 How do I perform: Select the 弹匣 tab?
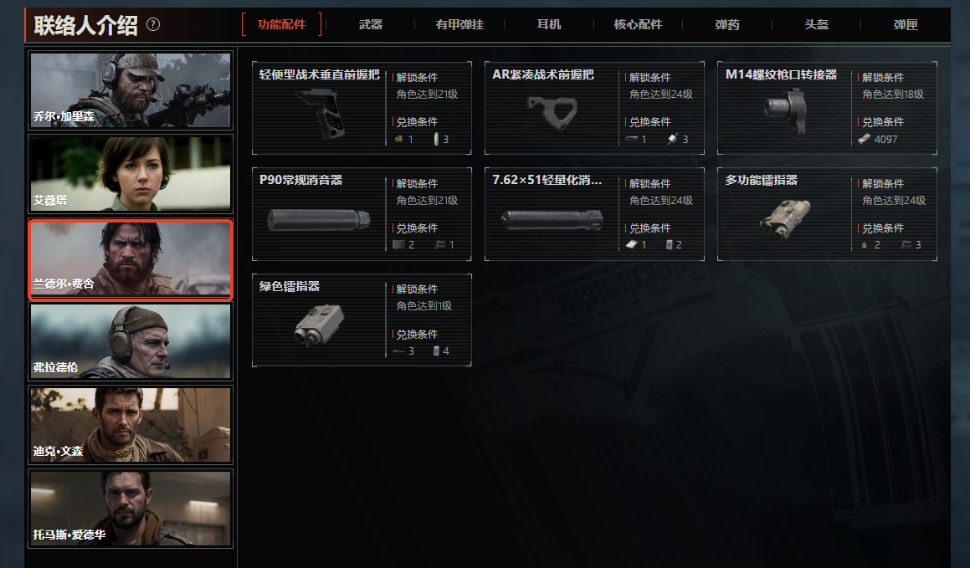coord(906,25)
